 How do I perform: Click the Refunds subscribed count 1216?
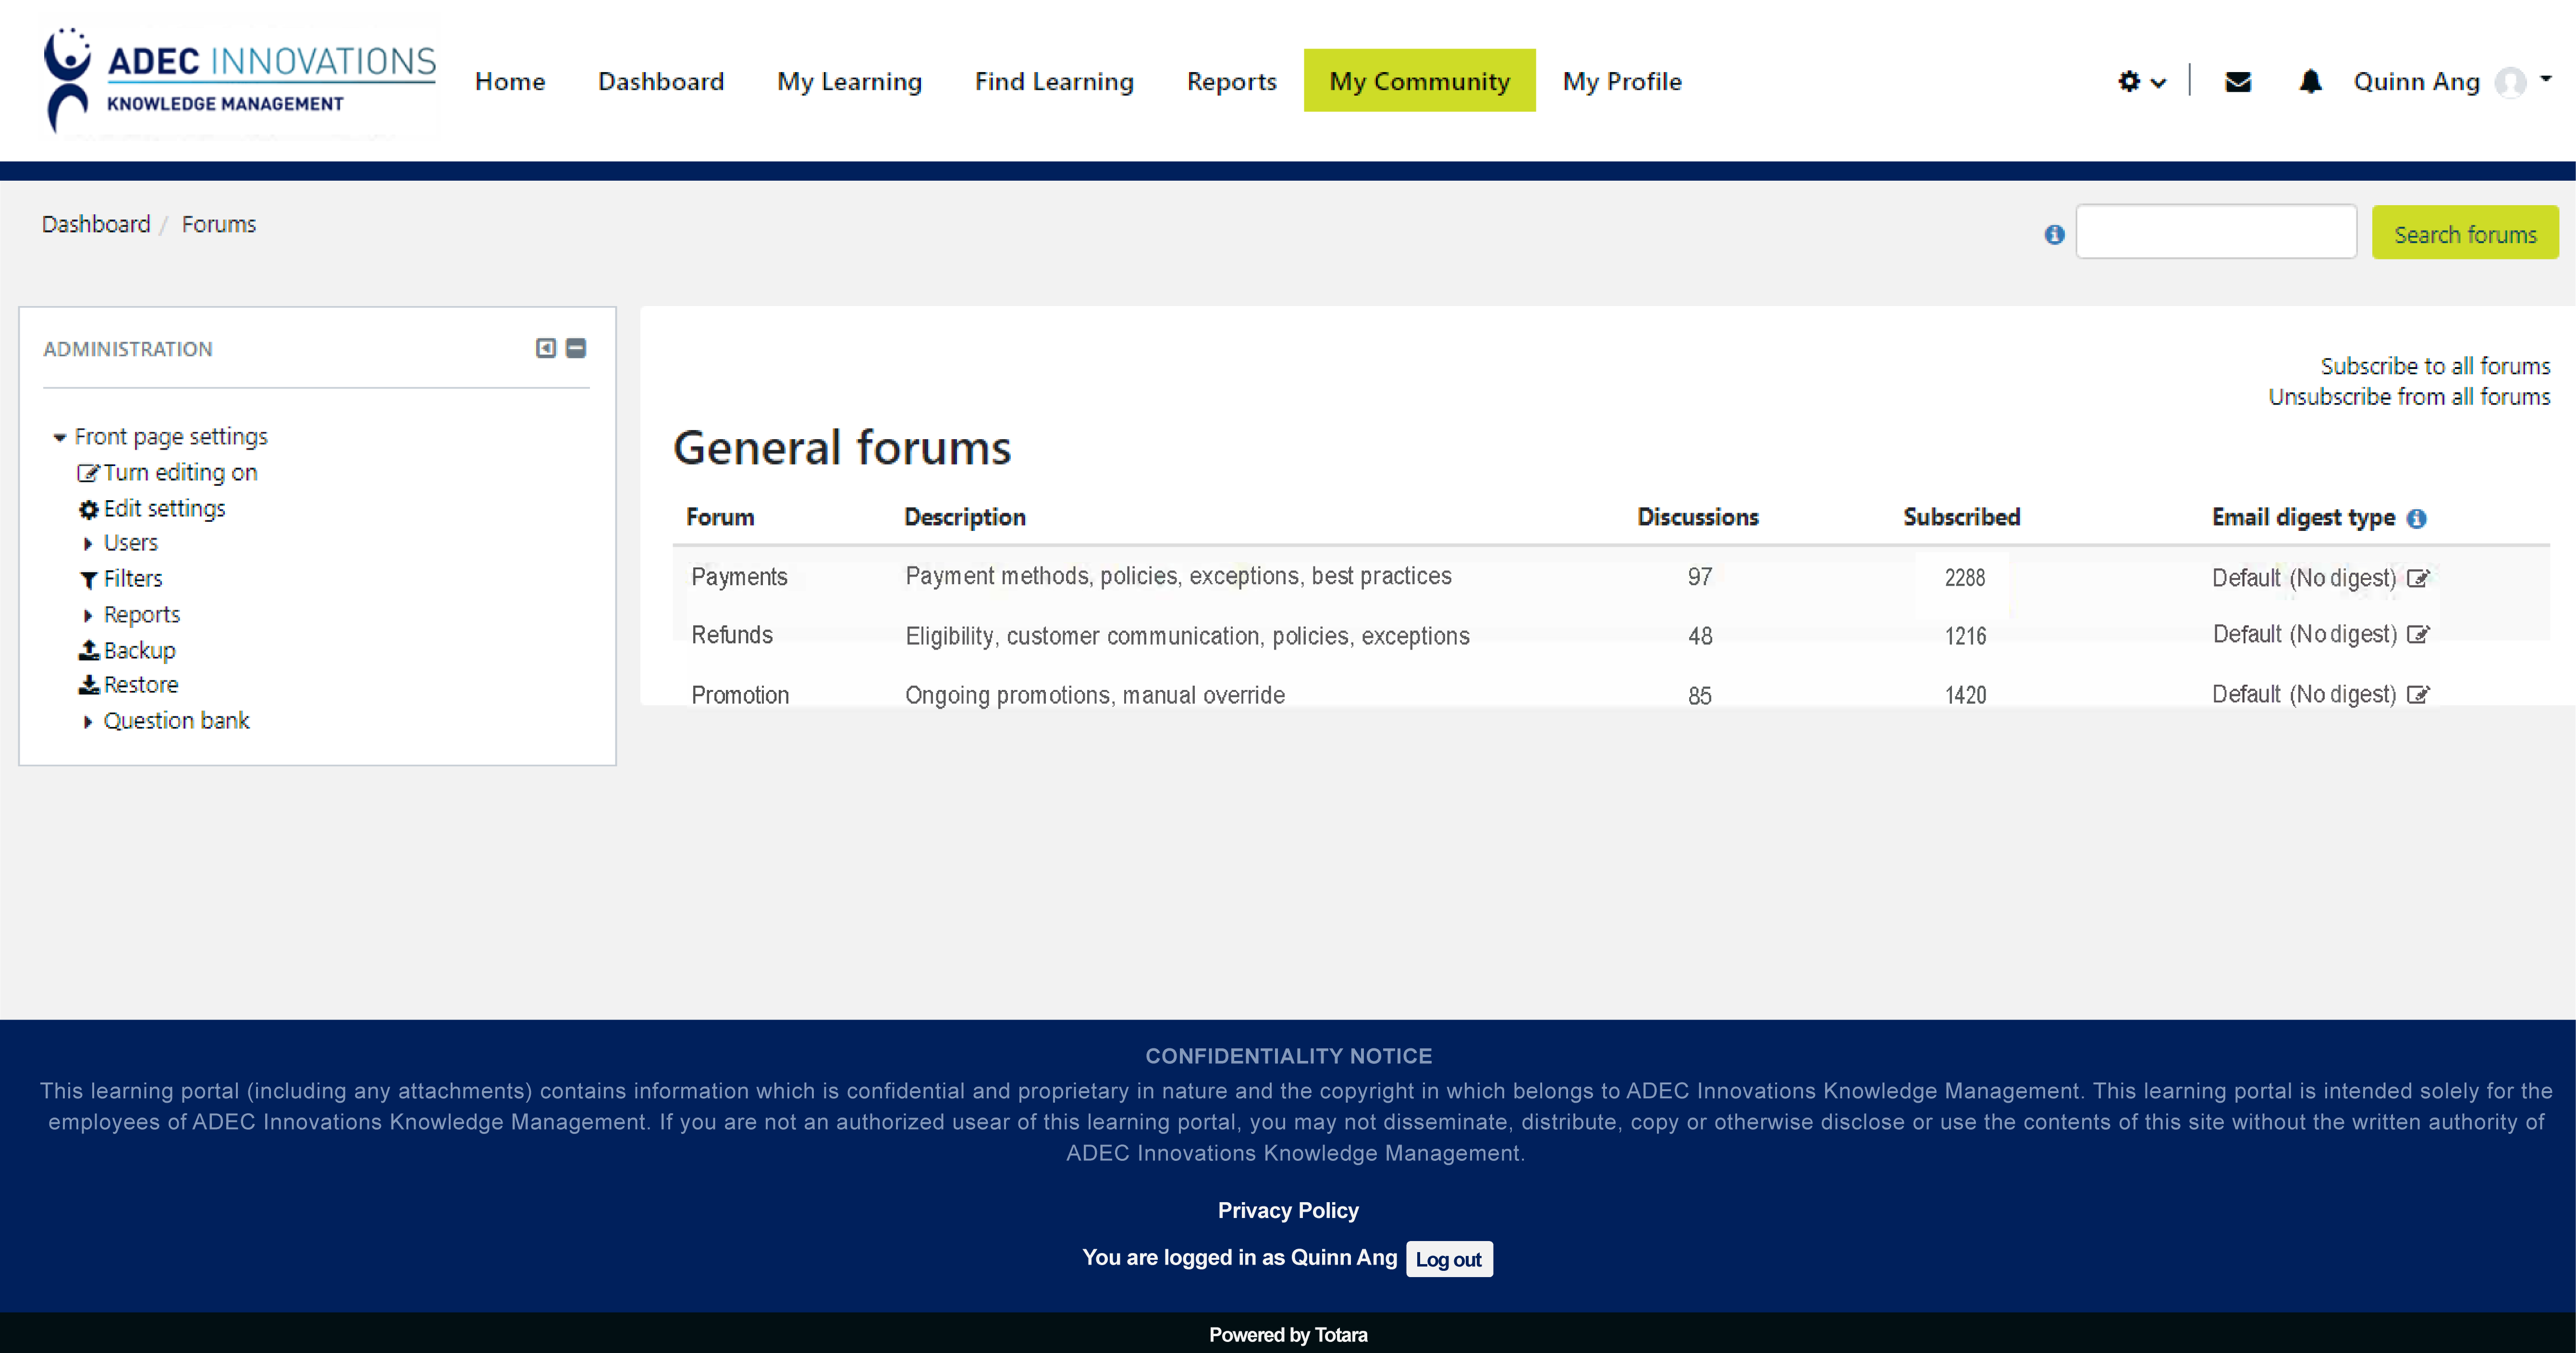1965,636
